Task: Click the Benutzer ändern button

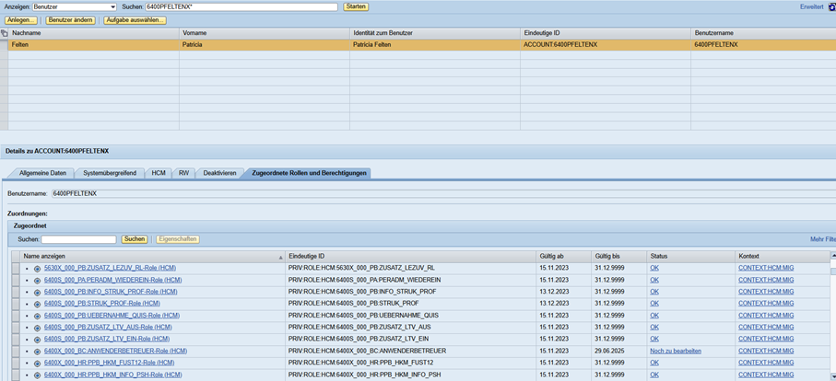Action: [x=70, y=19]
